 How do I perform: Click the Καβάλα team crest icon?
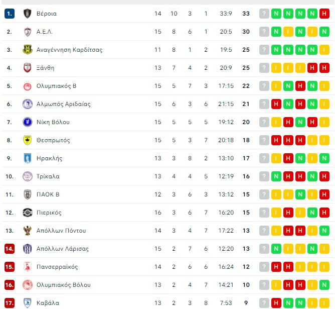click(x=28, y=303)
